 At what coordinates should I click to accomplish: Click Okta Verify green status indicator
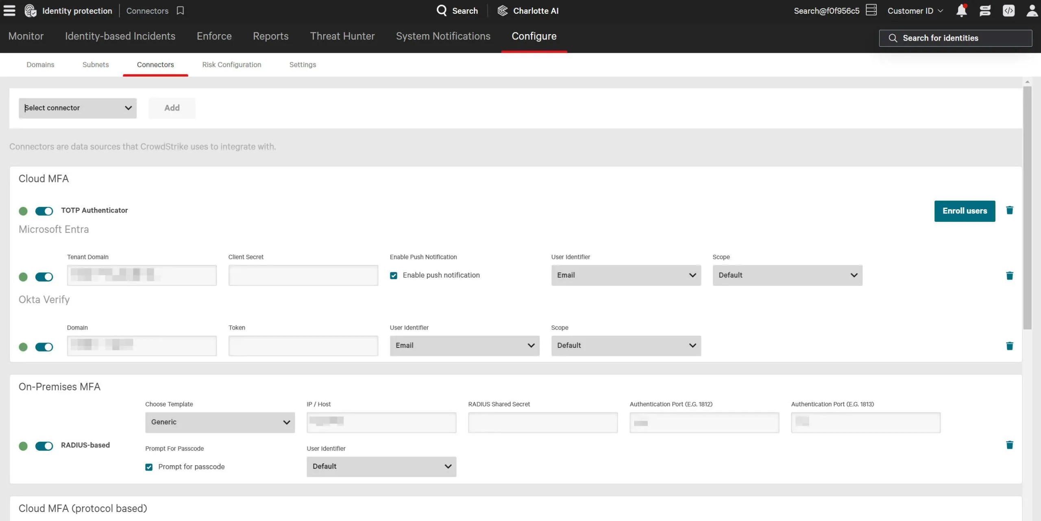[23, 347]
